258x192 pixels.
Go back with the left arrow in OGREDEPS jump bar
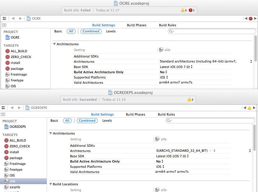click(x=12, y=108)
